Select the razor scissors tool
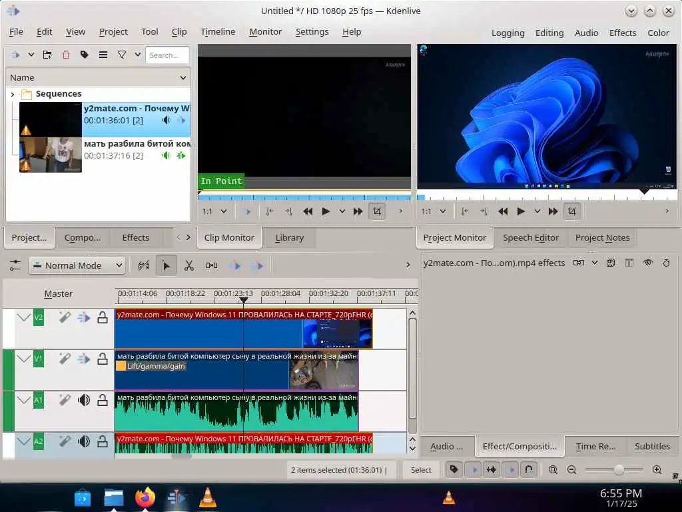This screenshot has width=682, height=512. [x=188, y=265]
